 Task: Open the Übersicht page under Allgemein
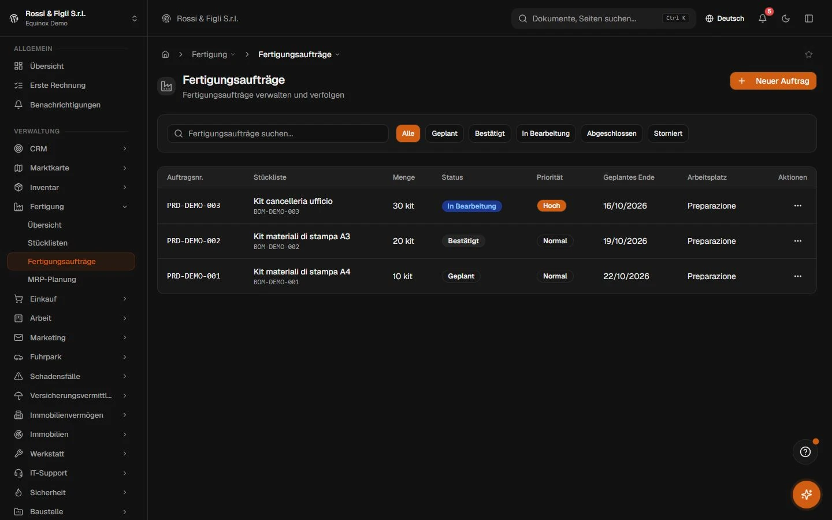pyautogui.click(x=71, y=66)
